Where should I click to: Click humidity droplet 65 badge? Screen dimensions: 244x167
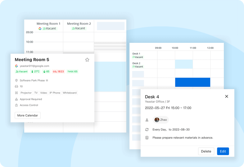tap(46, 71)
